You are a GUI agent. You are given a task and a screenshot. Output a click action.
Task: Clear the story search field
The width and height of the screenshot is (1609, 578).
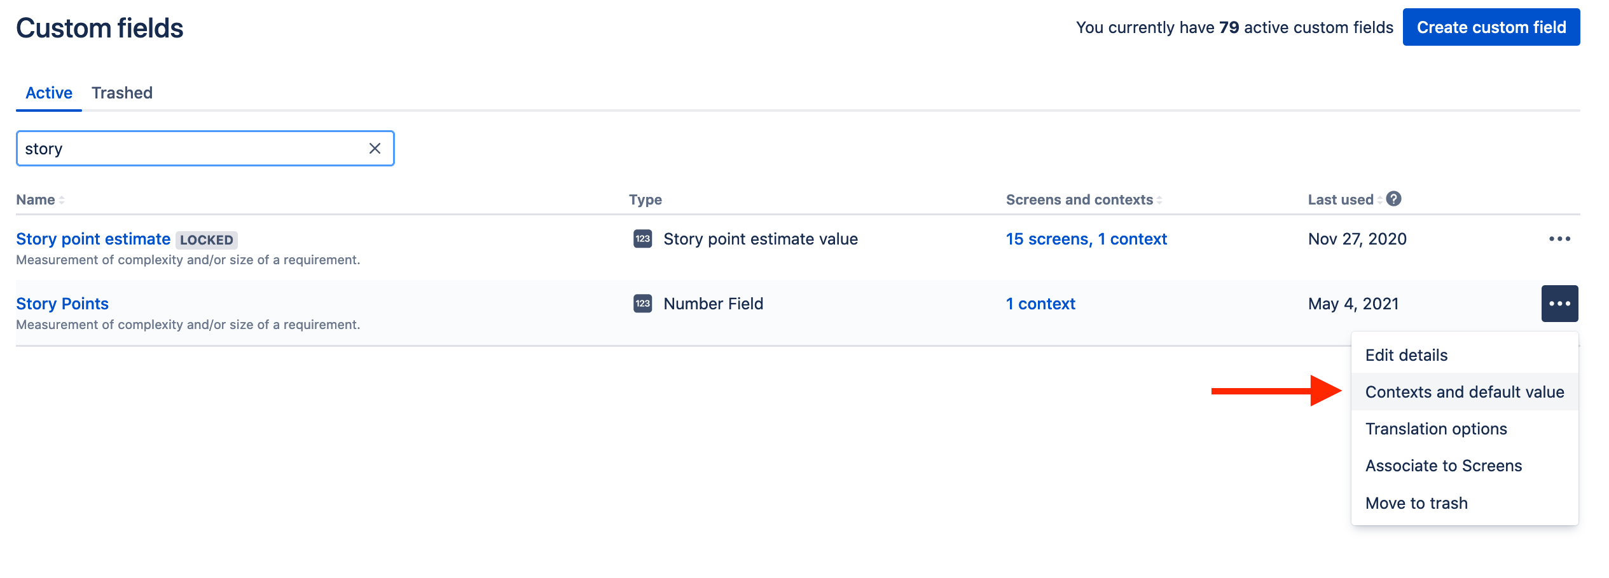click(x=375, y=149)
